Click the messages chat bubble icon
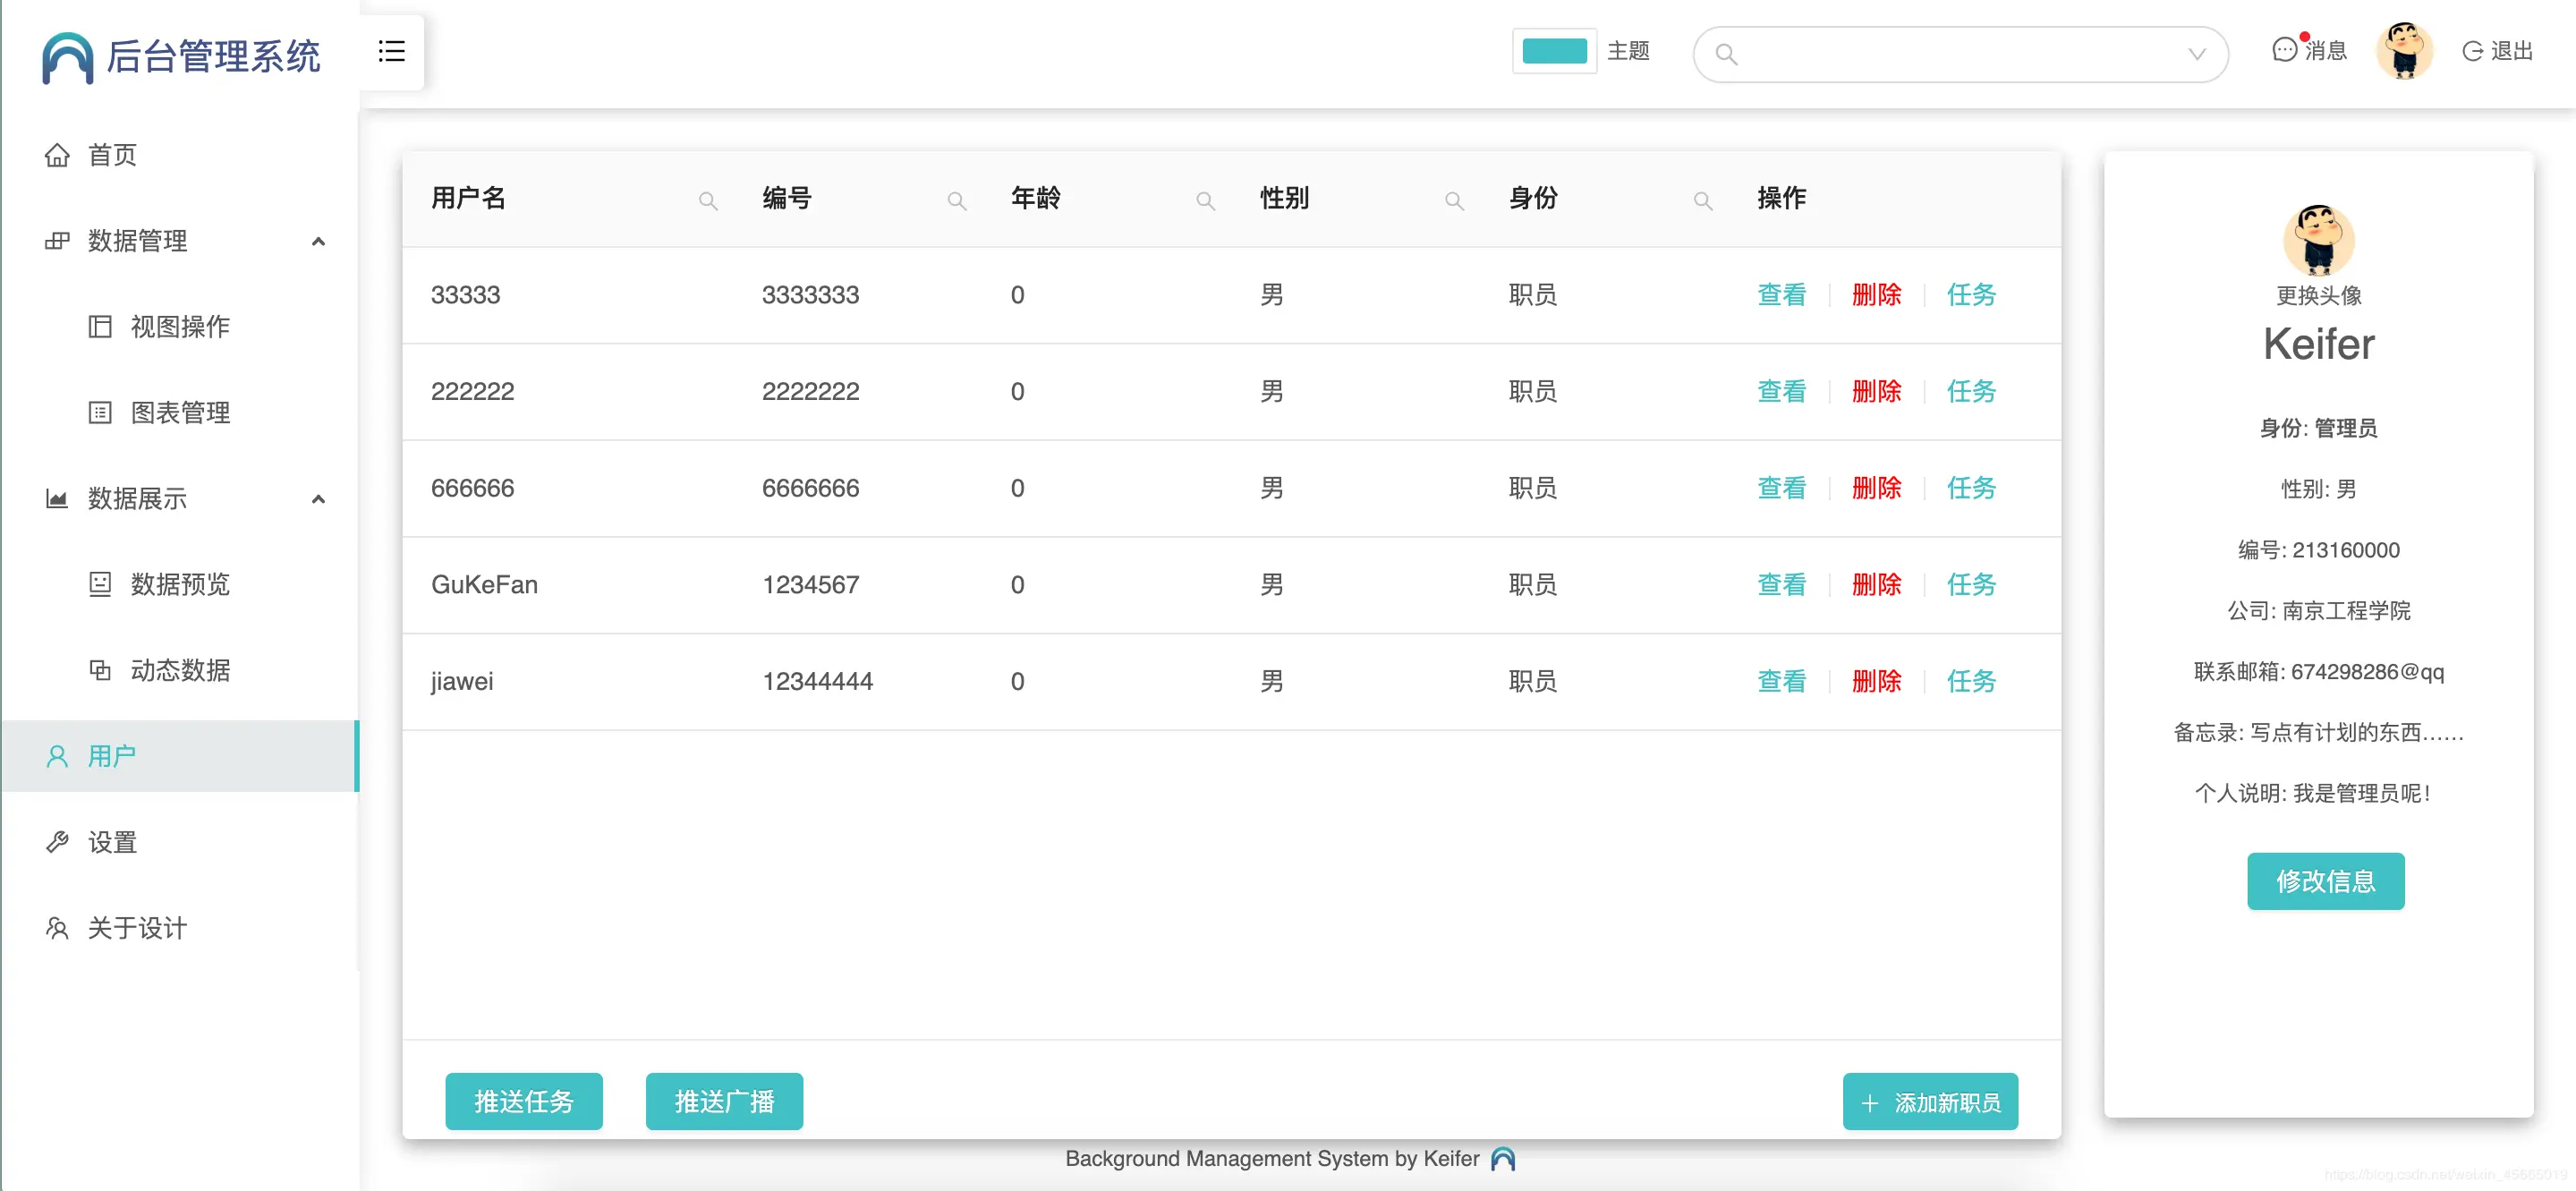The height and width of the screenshot is (1191, 2576). [x=2283, y=50]
